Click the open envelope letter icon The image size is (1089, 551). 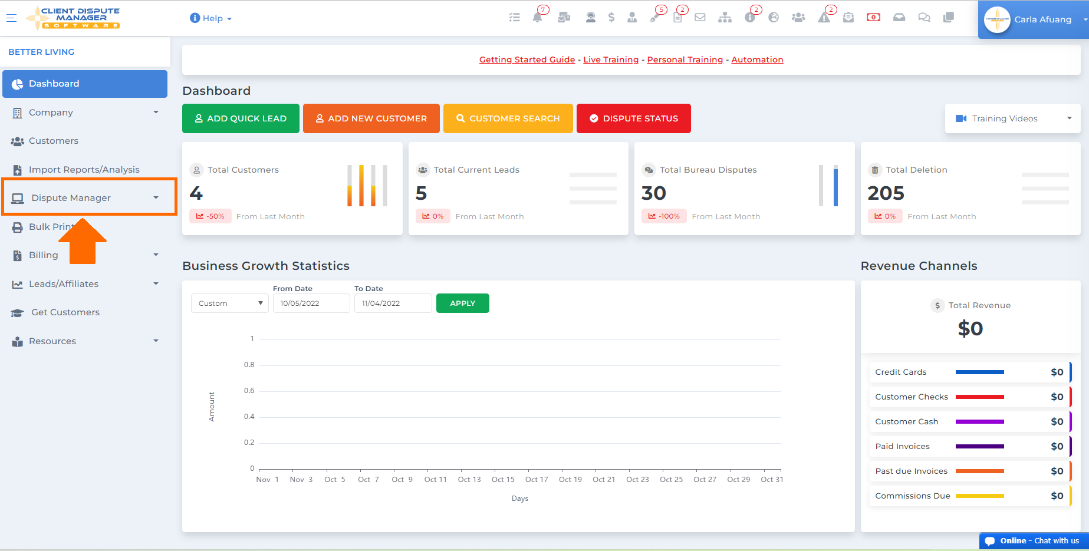(848, 18)
